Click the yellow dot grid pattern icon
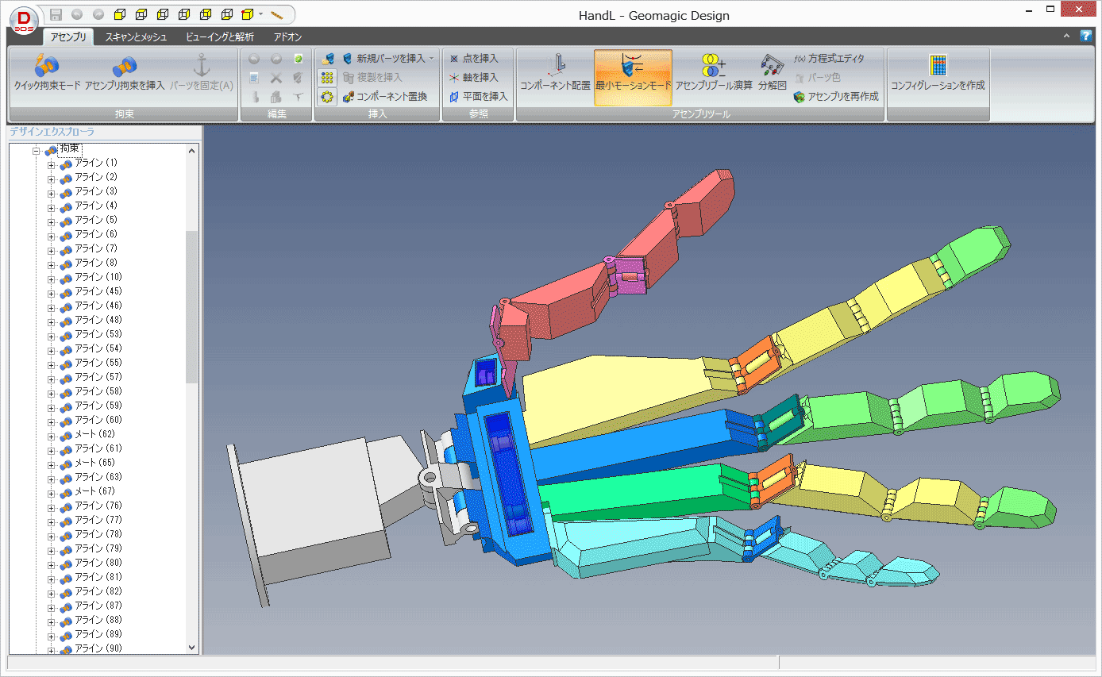 point(326,77)
